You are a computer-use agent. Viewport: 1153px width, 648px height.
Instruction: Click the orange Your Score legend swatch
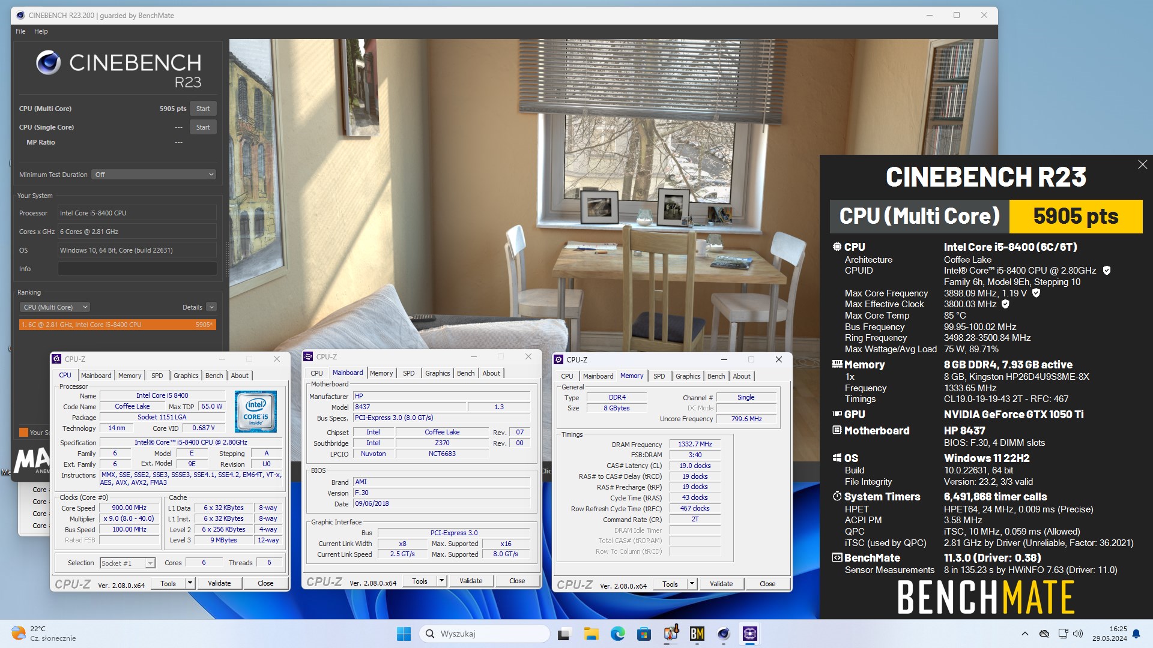[x=23, y=433]
